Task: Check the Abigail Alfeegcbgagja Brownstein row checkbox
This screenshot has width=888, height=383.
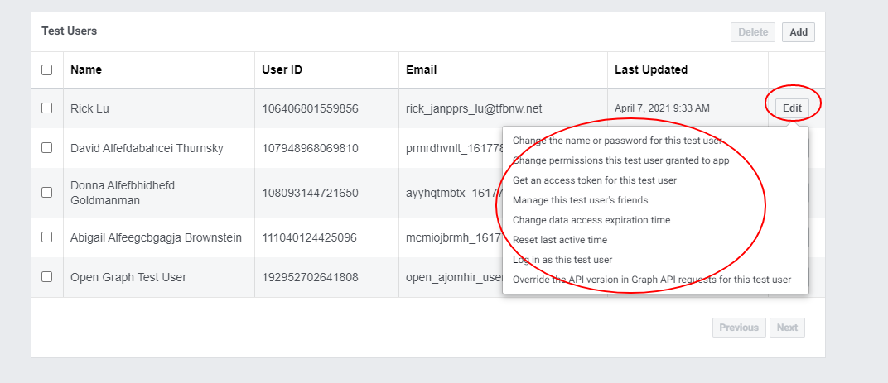Action: click(47, 237)
